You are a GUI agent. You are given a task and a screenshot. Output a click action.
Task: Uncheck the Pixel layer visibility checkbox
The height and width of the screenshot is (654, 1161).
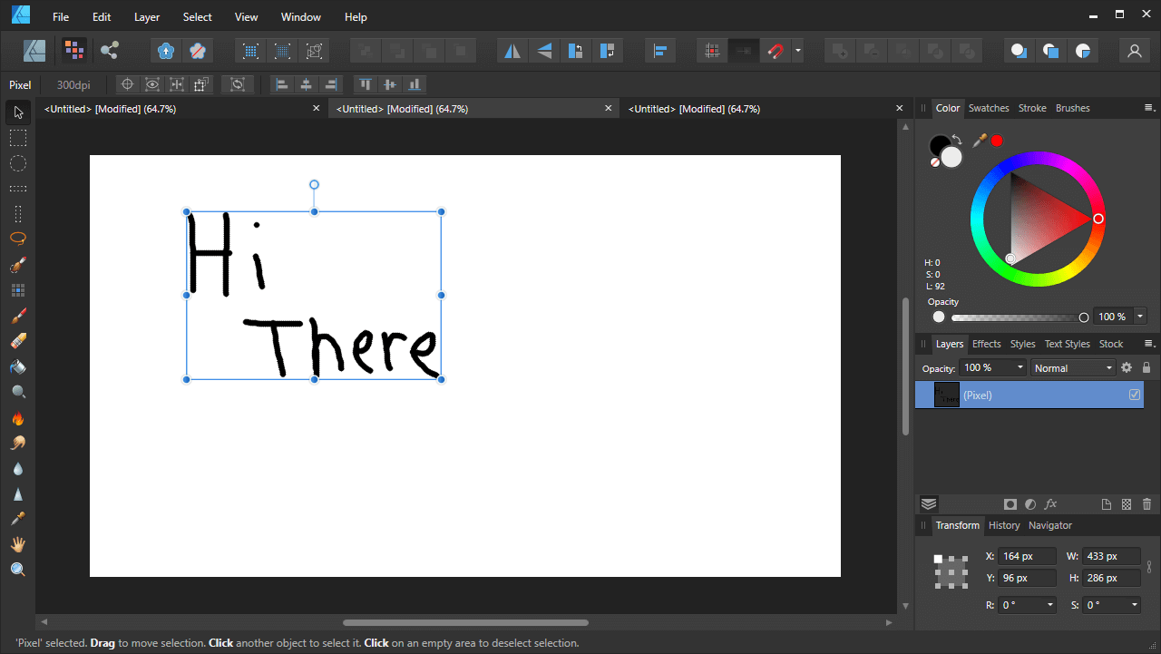[x=1134, y=395]
